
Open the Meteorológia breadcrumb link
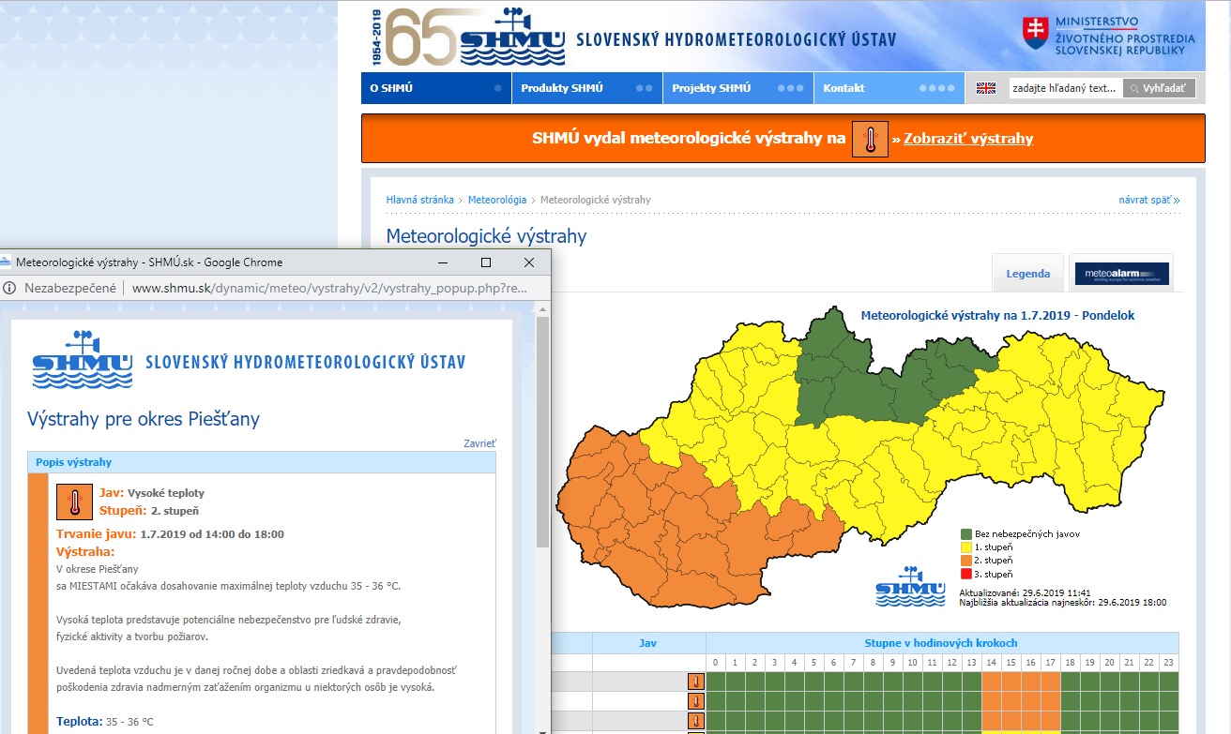[497, 200]
